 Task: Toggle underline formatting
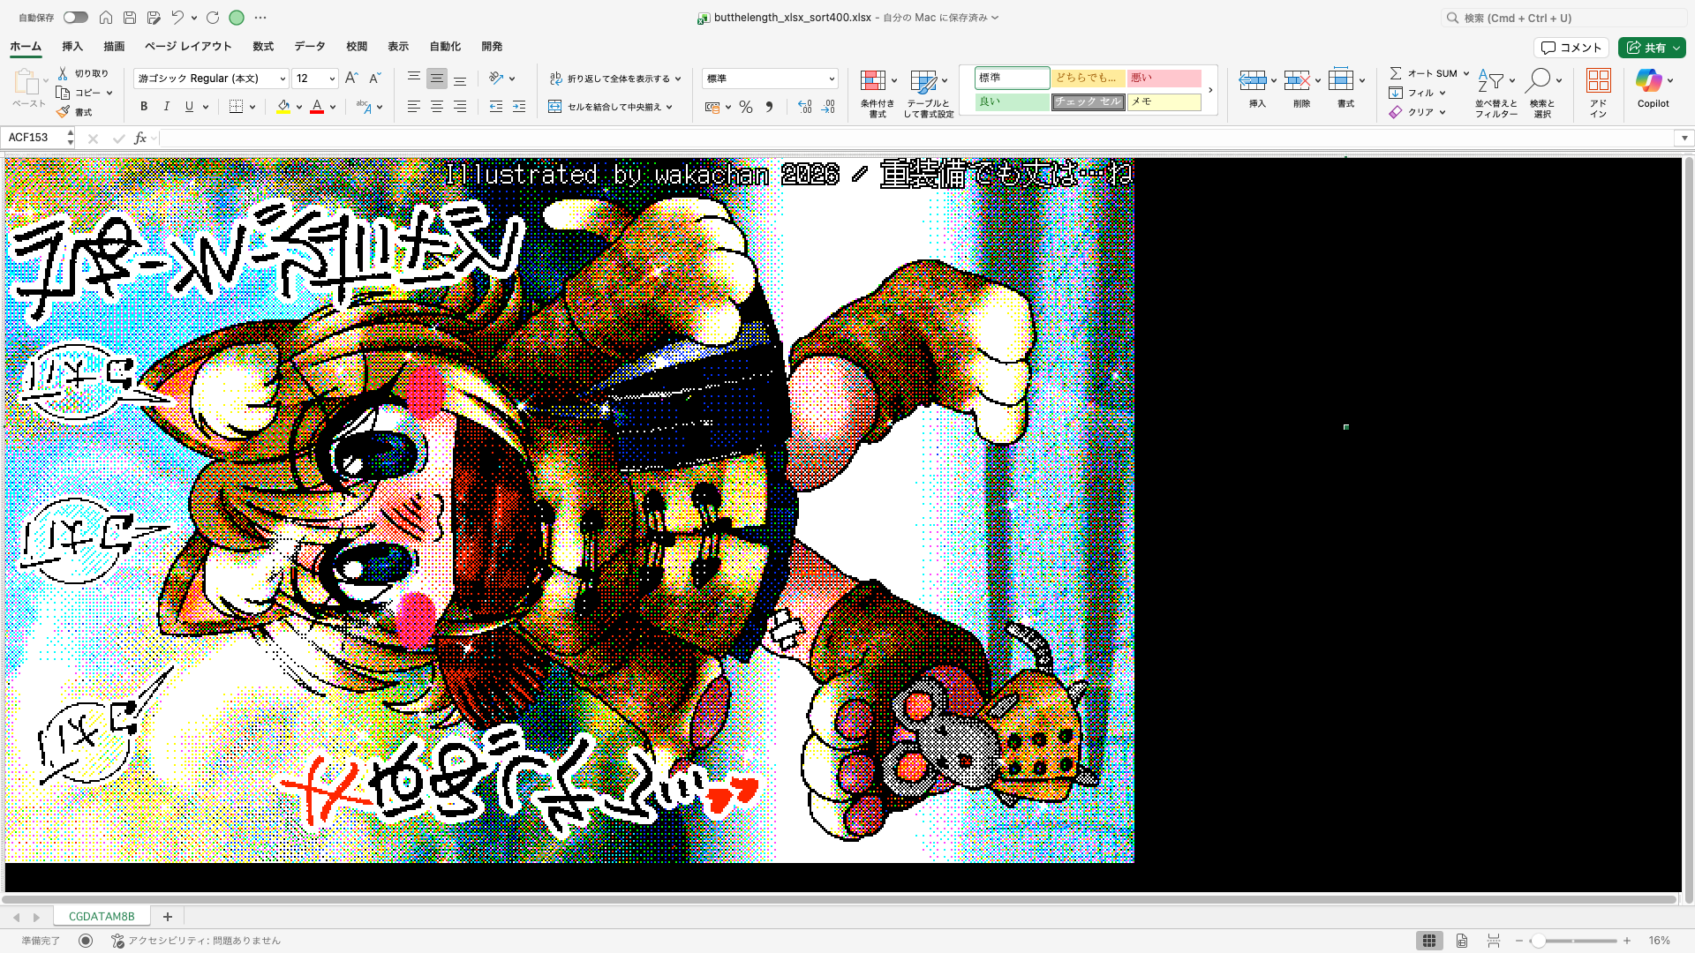[188, 107]
